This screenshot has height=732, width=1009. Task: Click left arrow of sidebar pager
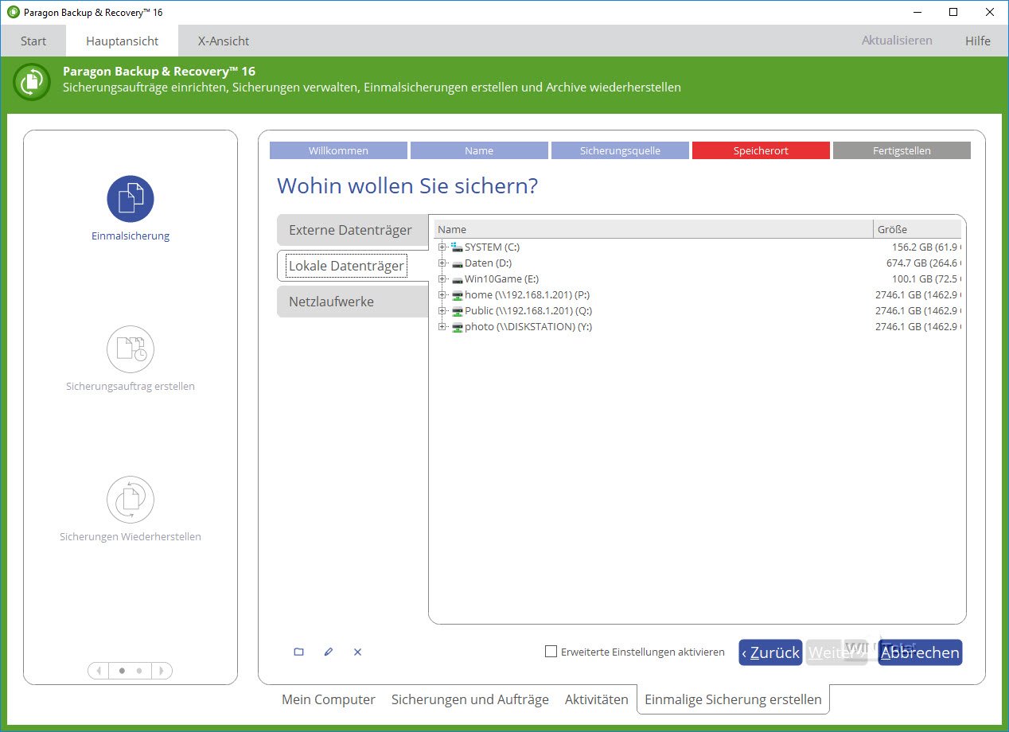99,671
